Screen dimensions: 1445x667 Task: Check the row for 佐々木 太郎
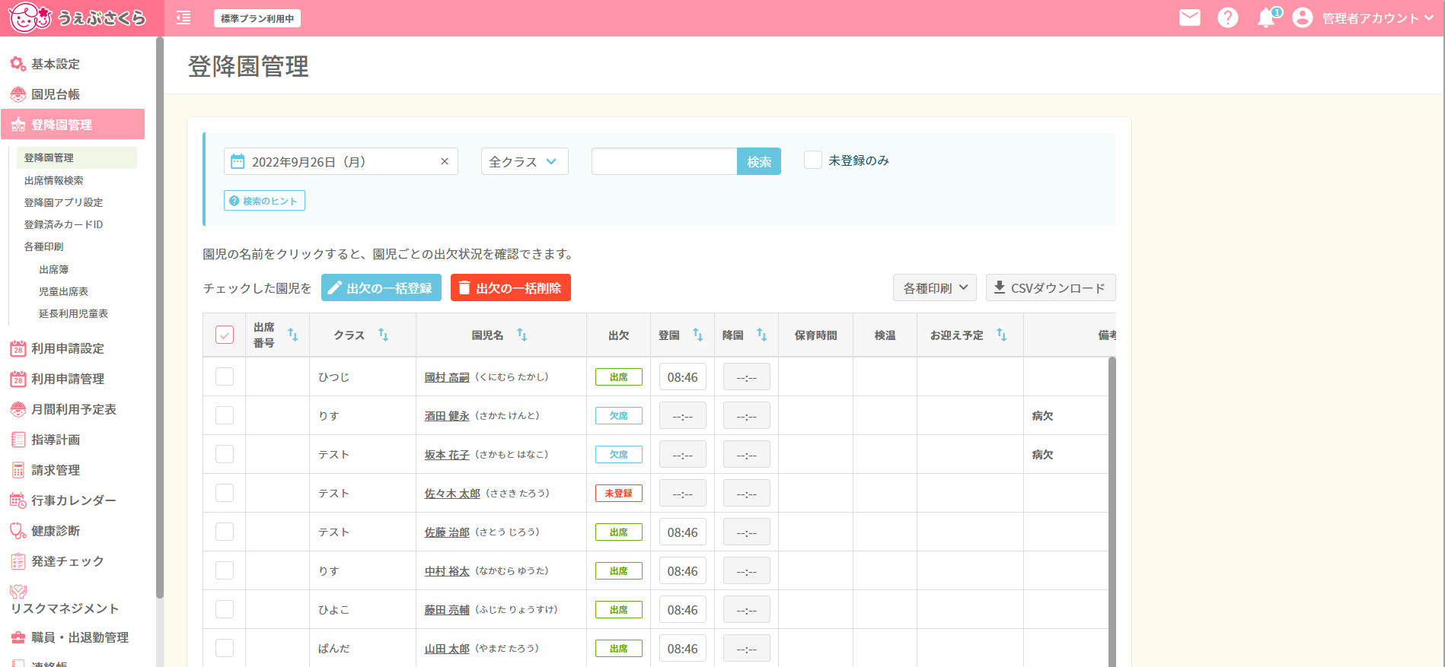click(x=225, y=493)
